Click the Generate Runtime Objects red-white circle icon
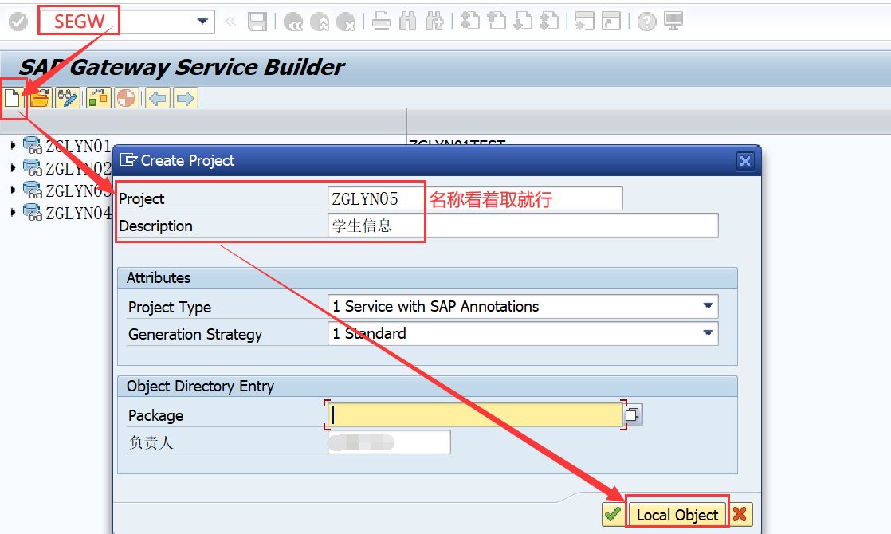This screenshot has width=891, height=534. click(x=126, y=98)
